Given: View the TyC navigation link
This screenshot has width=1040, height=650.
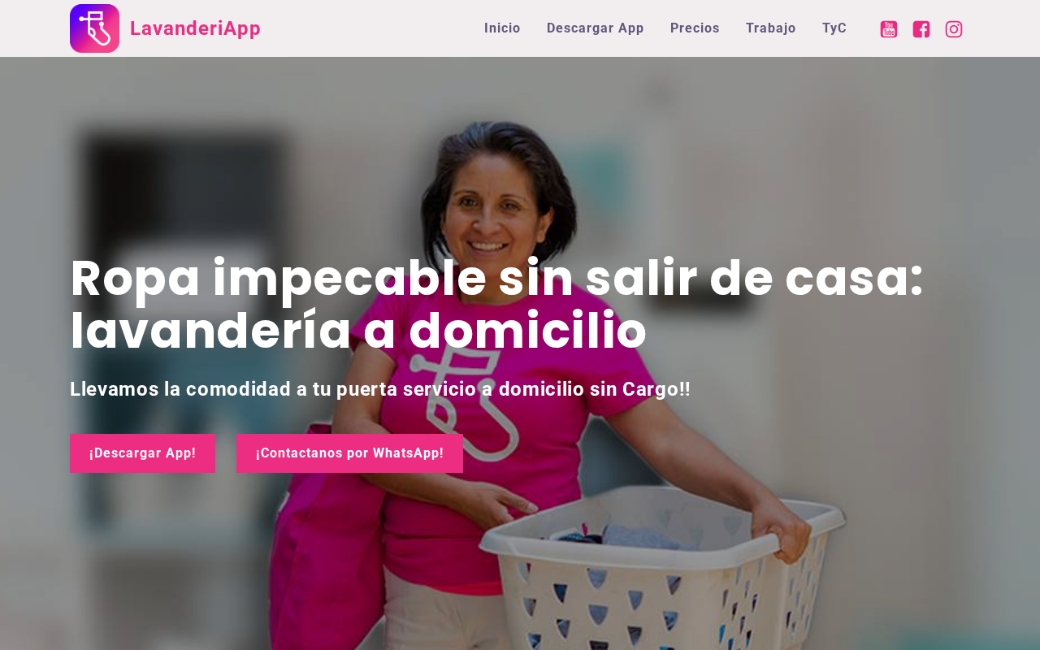Looking at the screenshot, I should pos(834,28).
